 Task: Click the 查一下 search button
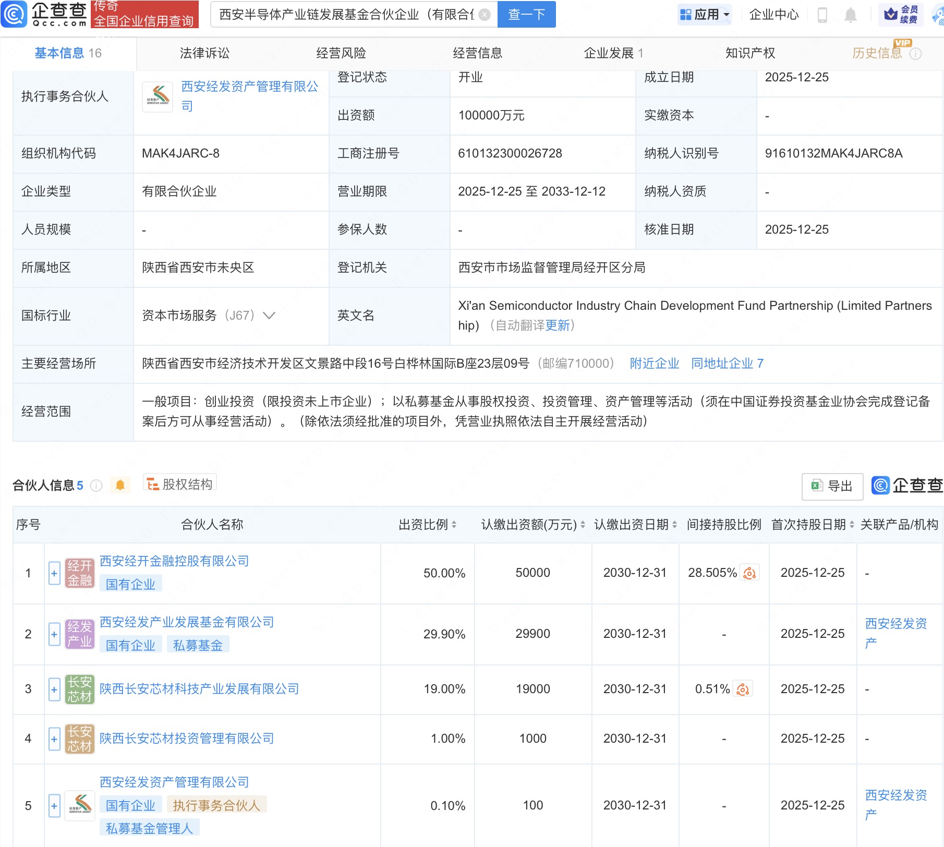[x=526, y=14]
